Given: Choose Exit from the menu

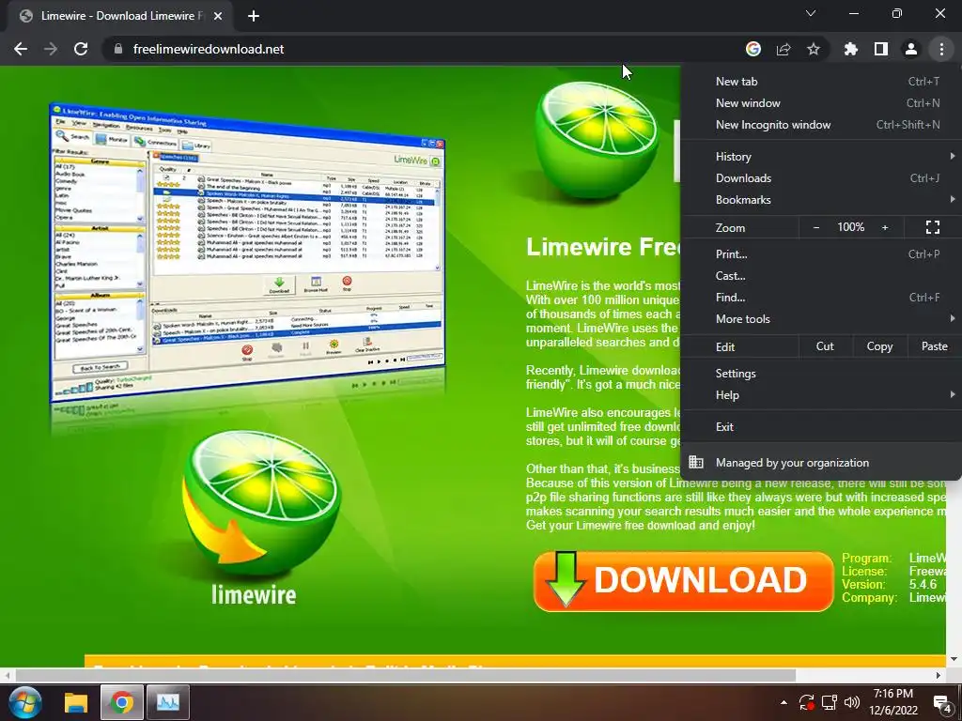Looking at the screenshot, I should (821, 427).
